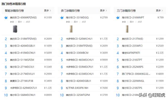Image resolution: width=168 pixels, height=100 pixels.
Task: Open 海尔BCD-331WDGQ product link
Action: (77, 17)
